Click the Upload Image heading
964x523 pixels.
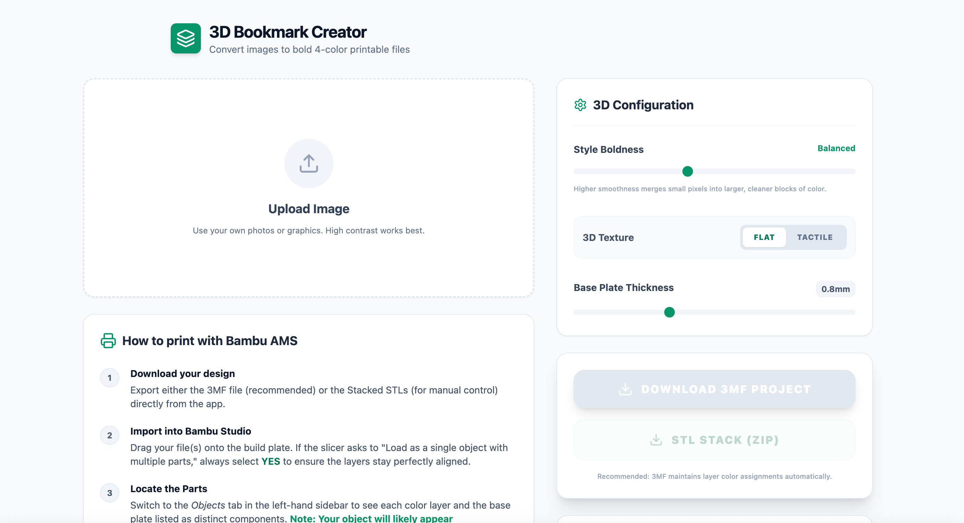click(x=308, y=209)
